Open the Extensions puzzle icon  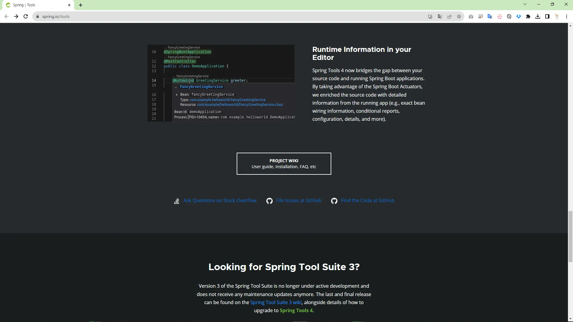click(528, 17)
